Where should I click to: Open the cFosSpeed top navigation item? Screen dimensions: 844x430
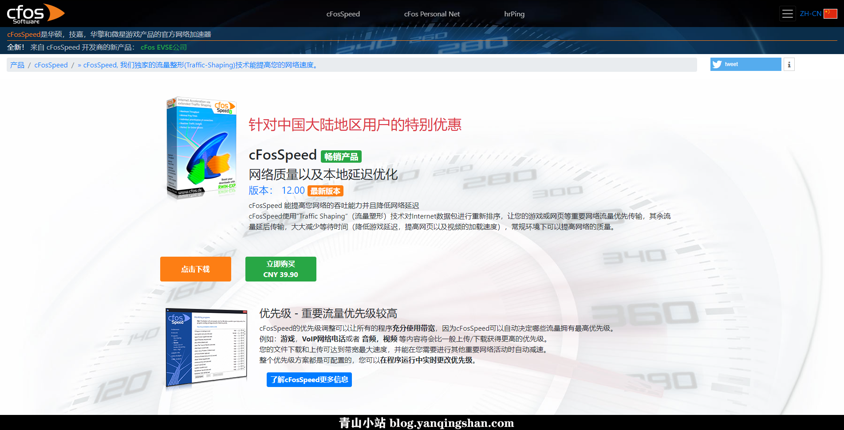[343, 14]
